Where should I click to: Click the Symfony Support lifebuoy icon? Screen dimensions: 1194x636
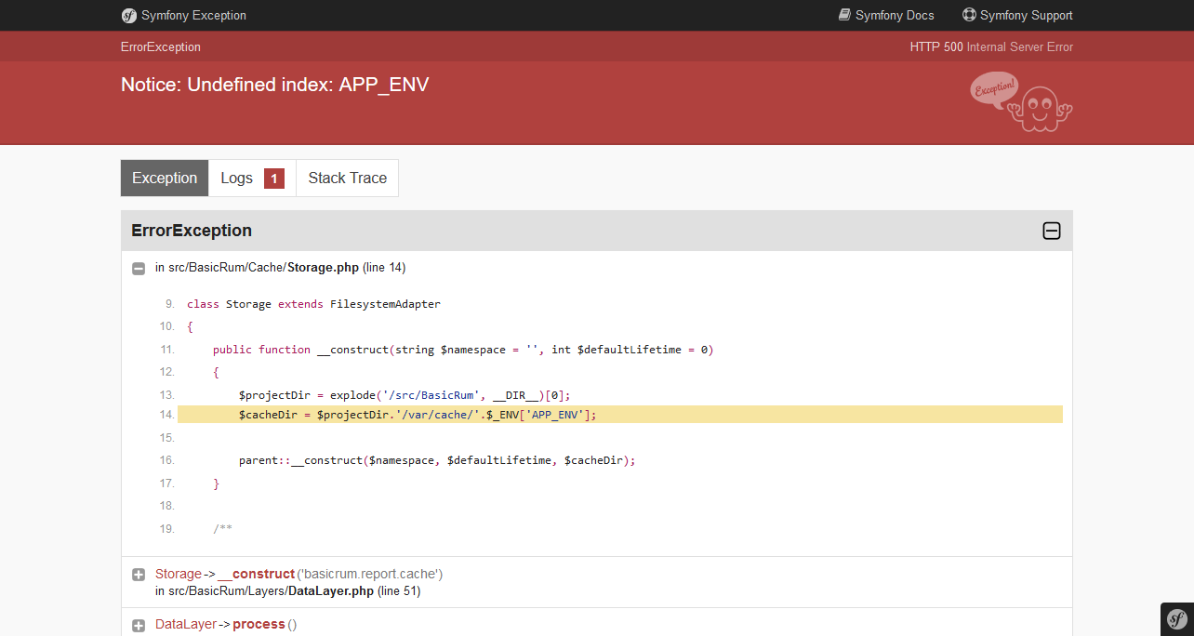pos(968,14)
